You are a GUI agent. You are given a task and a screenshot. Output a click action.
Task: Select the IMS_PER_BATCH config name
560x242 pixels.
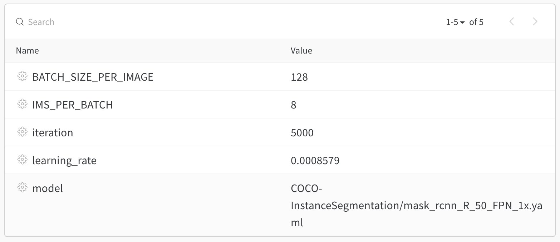(x=73, y=105)
